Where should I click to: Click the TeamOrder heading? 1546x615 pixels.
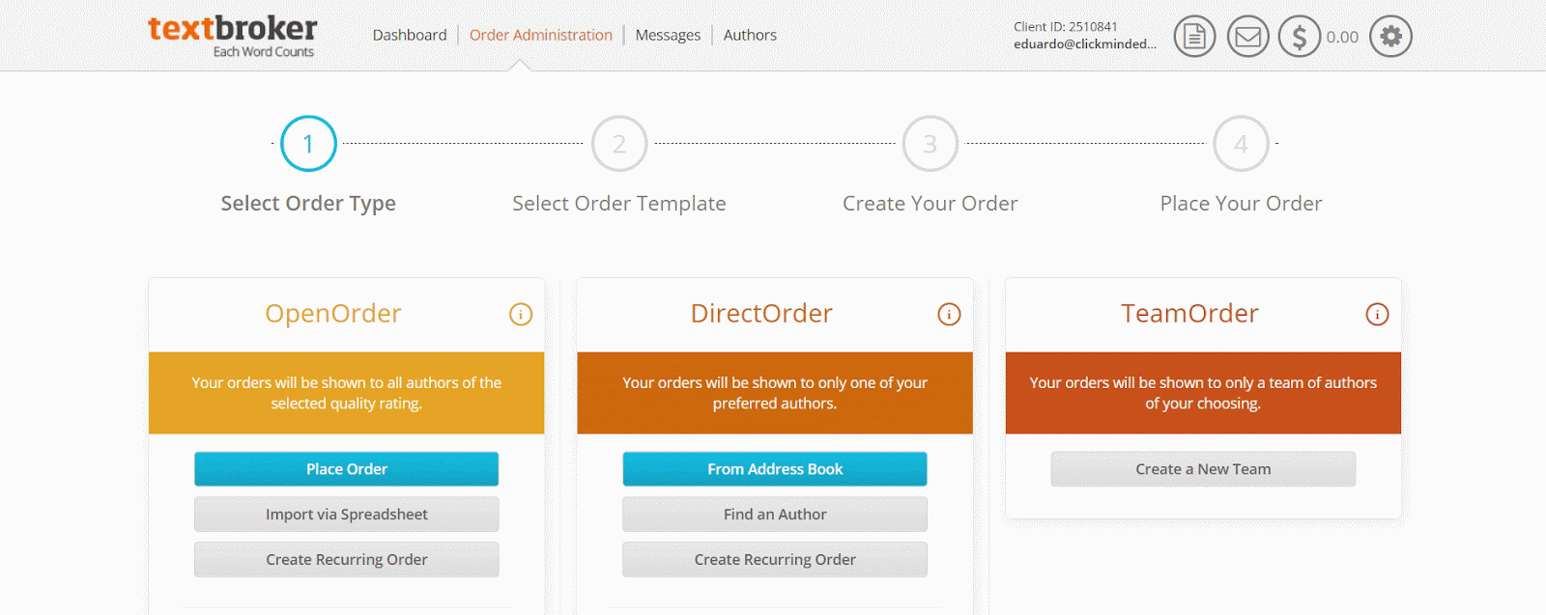click(1189, 314)
